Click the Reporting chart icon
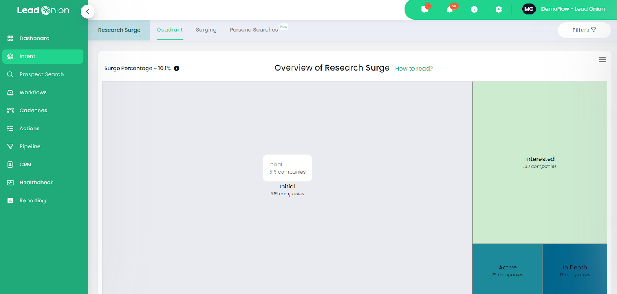 (x=10, y=201)
